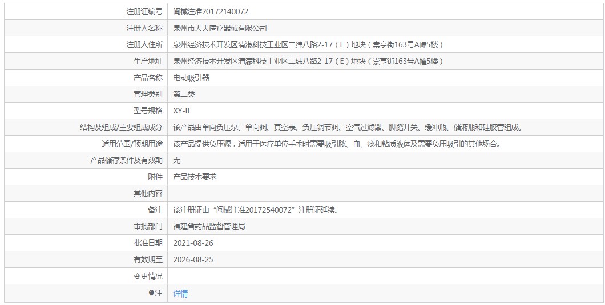The height and width of the screenshot is (305, 605).
Task: Click the 结构及组成/主要组成成分 label
Action: [121, 128]
